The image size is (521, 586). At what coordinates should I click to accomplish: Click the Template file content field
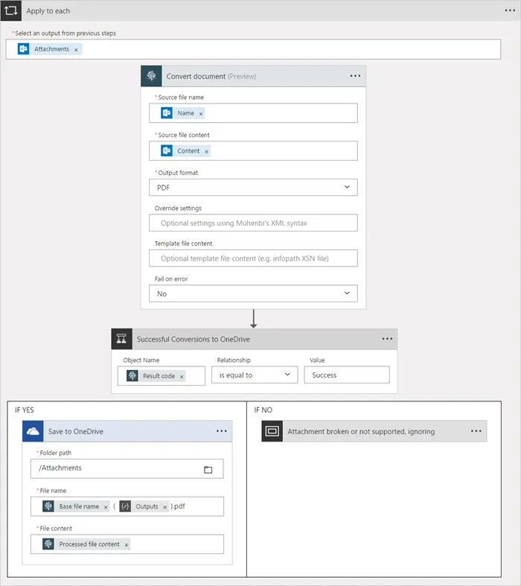(x=253, y=258)
